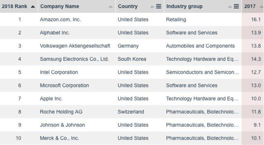264x145 pixels.
Task: Click Merck & Co., Inc. company name
Action: point(60,138)
